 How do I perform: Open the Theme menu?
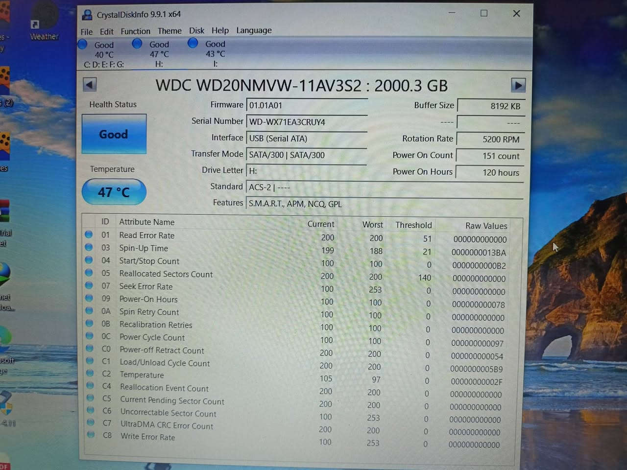pos(169,31)
